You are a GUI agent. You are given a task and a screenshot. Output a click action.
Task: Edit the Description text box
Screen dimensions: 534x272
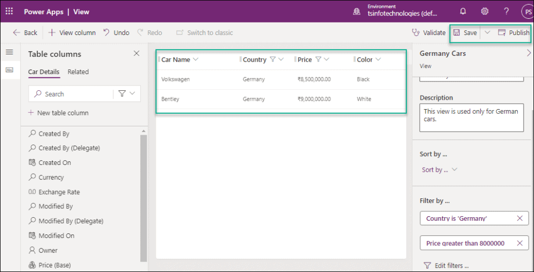click(x=471, y=117)
